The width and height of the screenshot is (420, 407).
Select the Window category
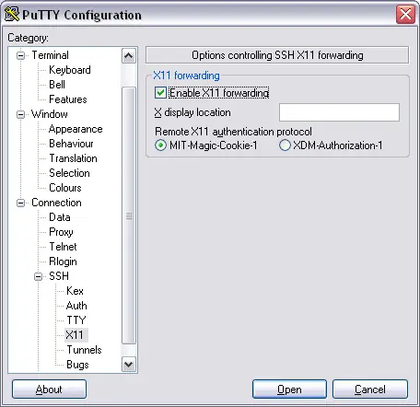(x=50, y=114)
